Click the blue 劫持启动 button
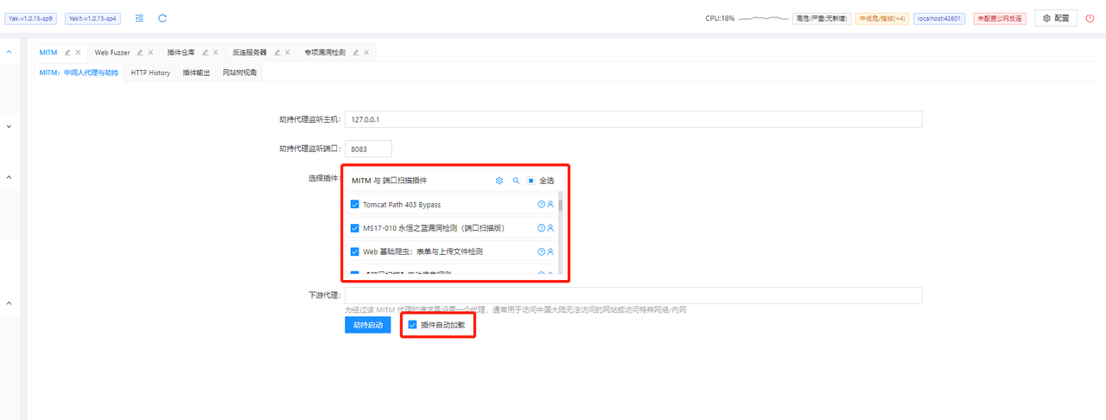 click(367, 325)
